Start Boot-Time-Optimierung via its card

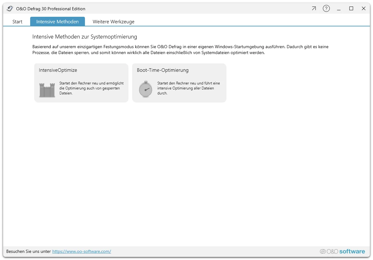tap(179, 83)
